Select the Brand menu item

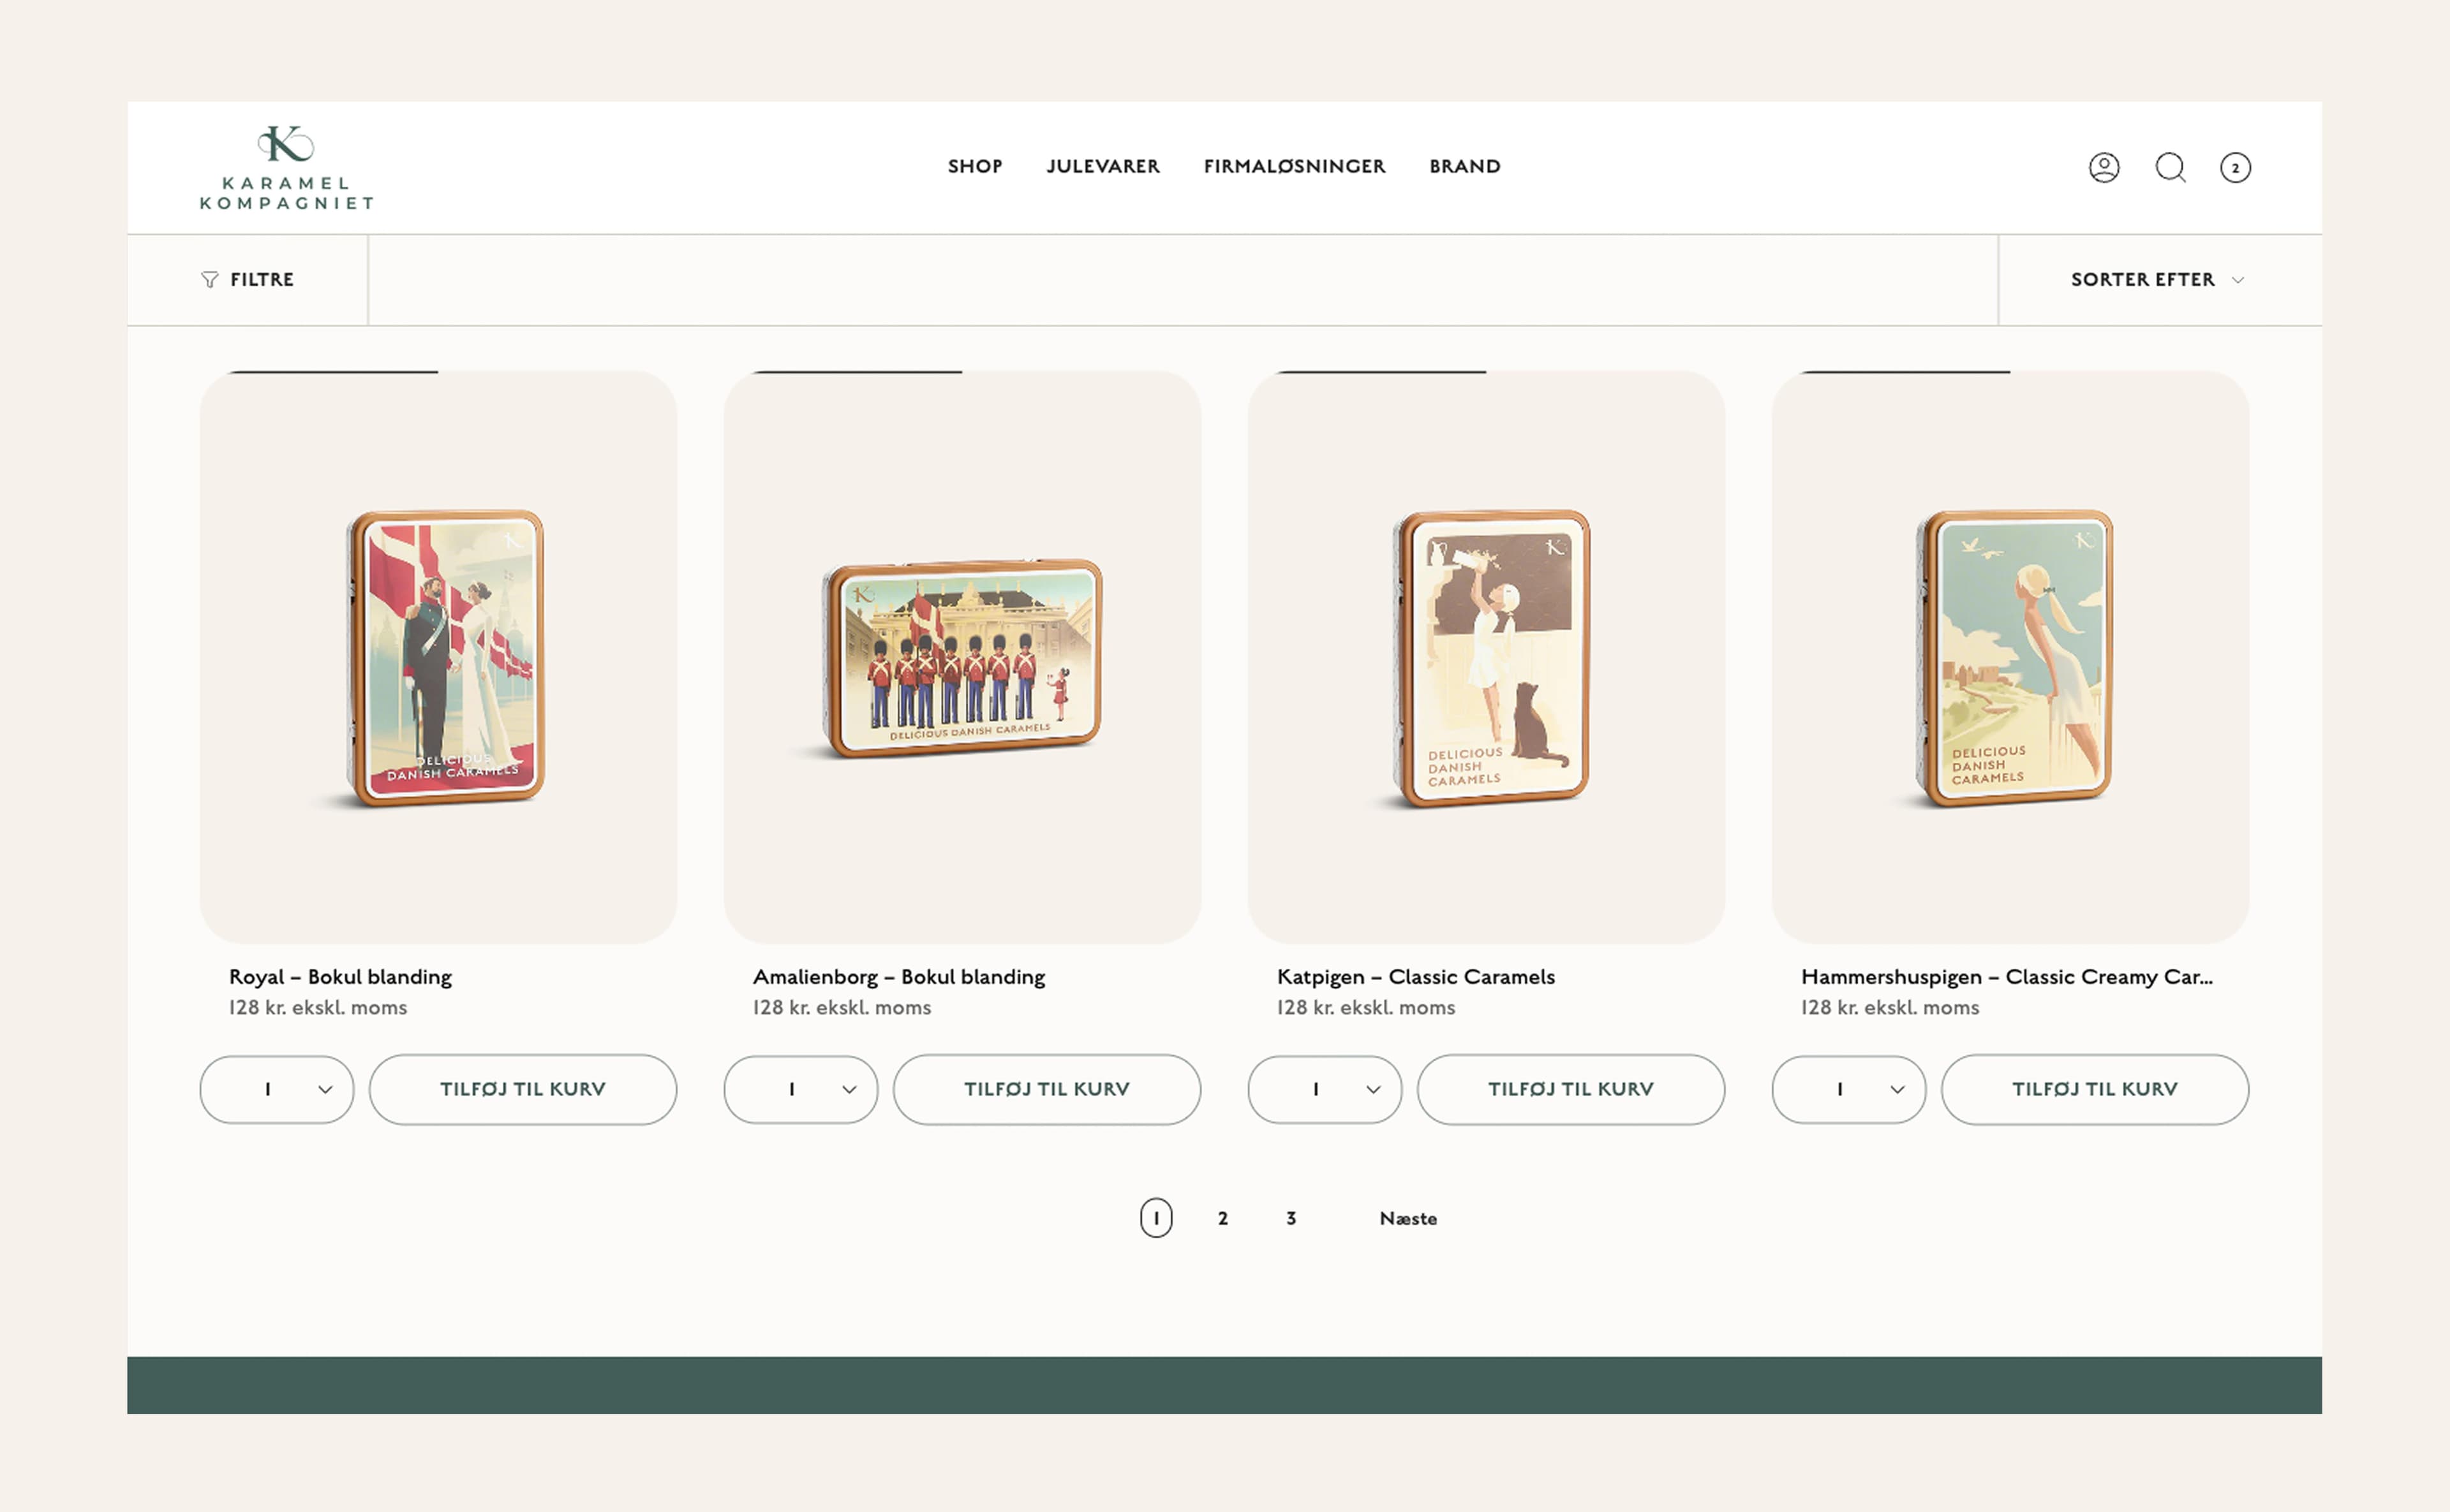pyautogui.click(x=1465, y=167)
